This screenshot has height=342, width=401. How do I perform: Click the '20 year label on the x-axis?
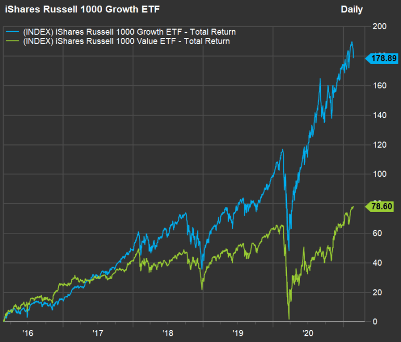point(308,332)
